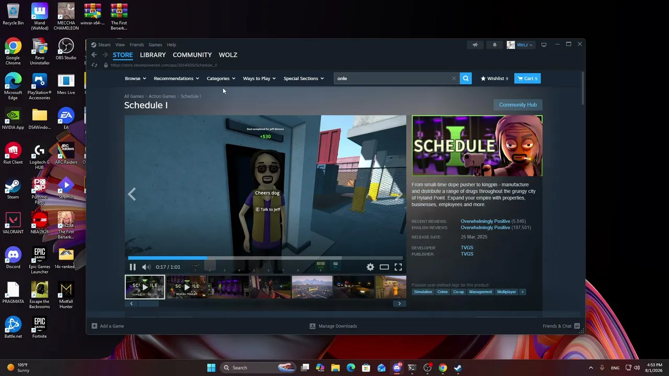This screenshot has height=376, width=669.
Task: Navigate back with the back arrow
Action: pos(94,55)
